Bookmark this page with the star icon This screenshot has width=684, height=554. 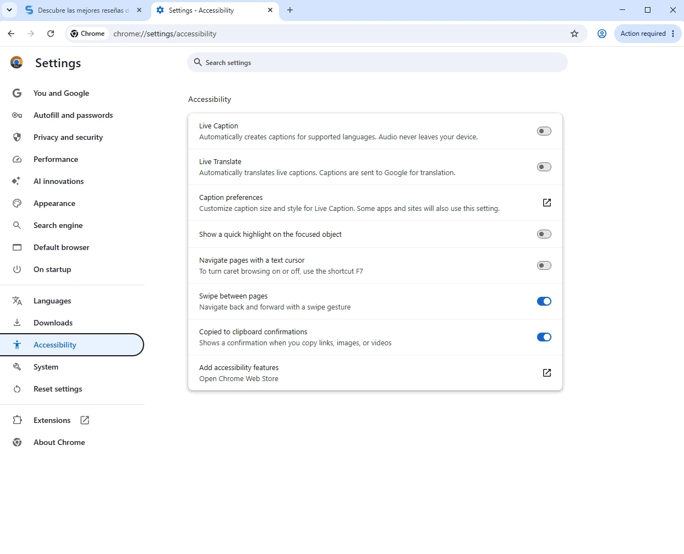[x=574, y=34]
